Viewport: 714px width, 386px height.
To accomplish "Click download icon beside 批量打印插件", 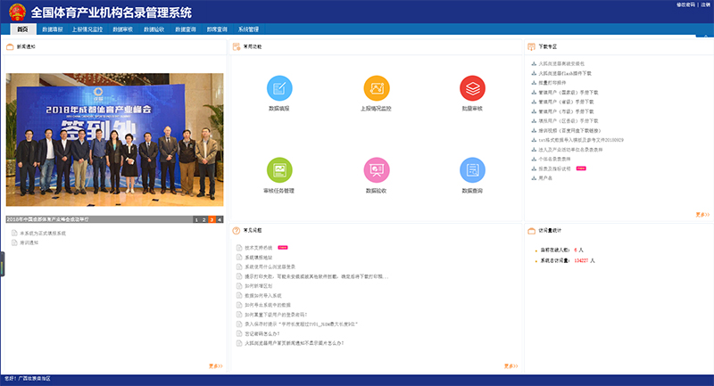I will pos(533,82).
